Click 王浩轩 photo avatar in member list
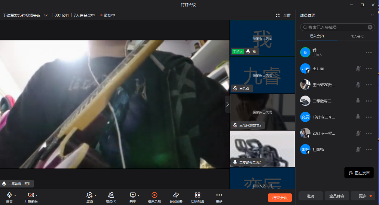This screenshot has height=205, width=379. (x=305, y=85)
